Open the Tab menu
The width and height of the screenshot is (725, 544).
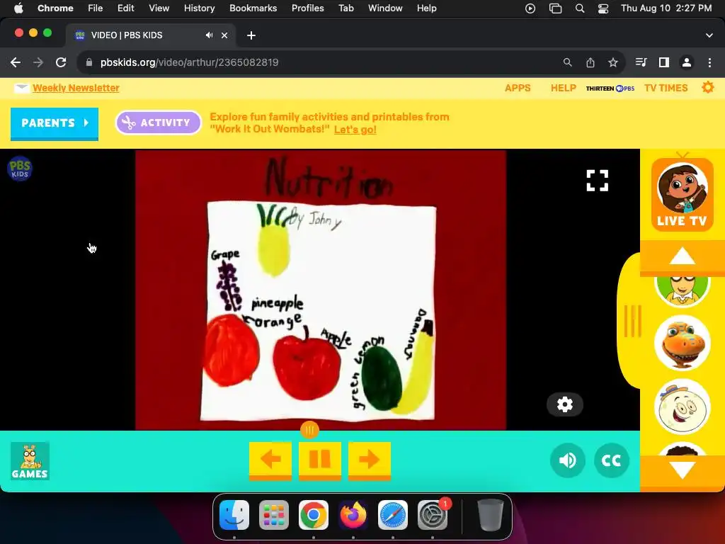coord(346,8)
